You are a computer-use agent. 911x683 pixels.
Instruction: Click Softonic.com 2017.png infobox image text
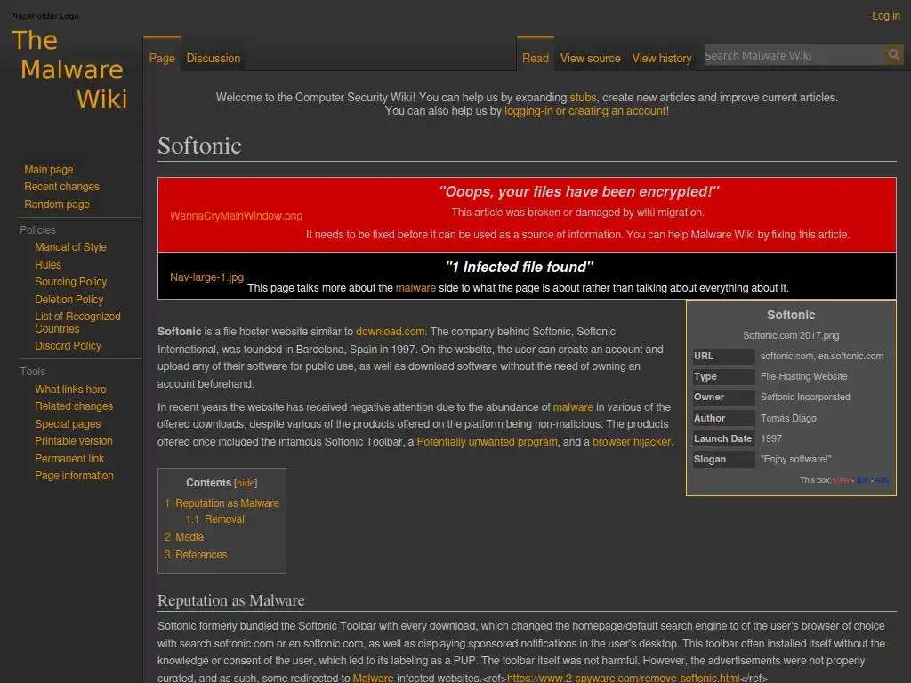[791, 335]
